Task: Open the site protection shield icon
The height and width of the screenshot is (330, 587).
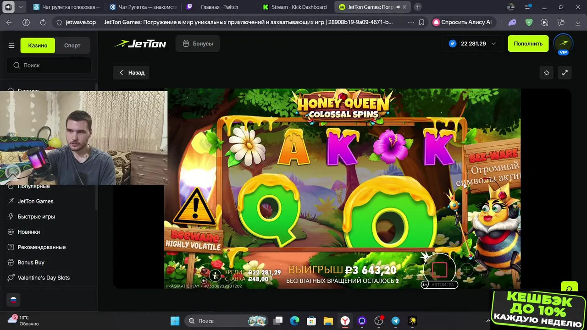Action: 59,22
